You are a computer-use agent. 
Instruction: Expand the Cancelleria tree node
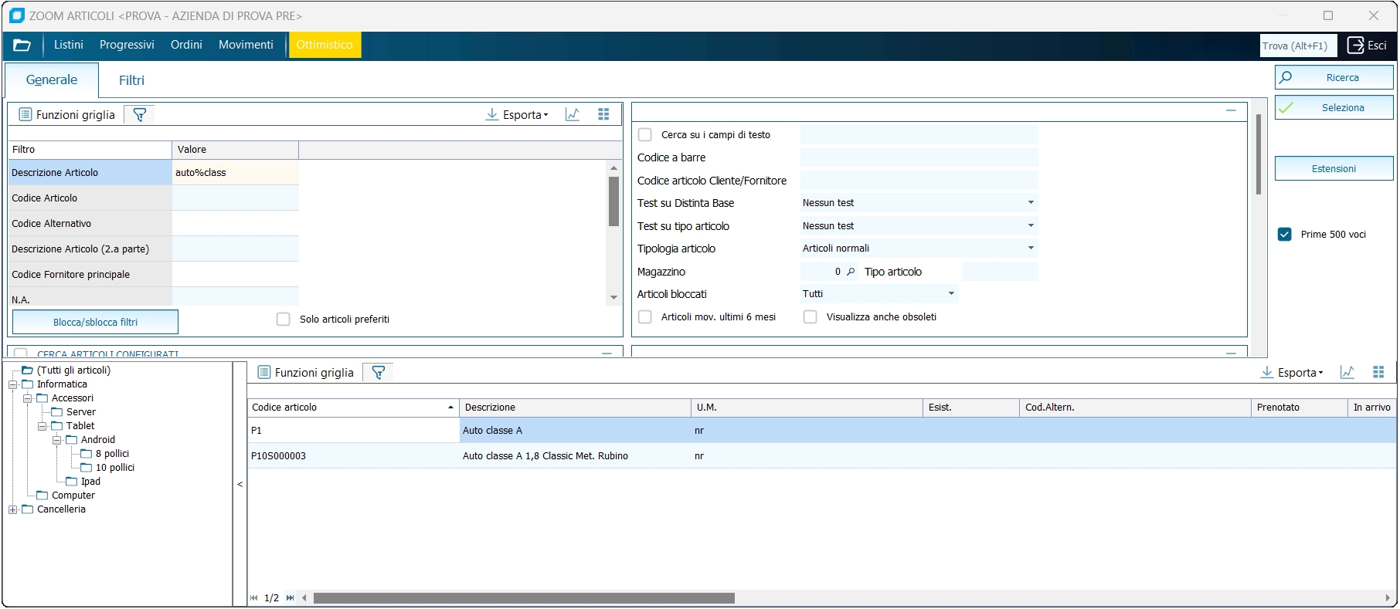click(12, 509)
